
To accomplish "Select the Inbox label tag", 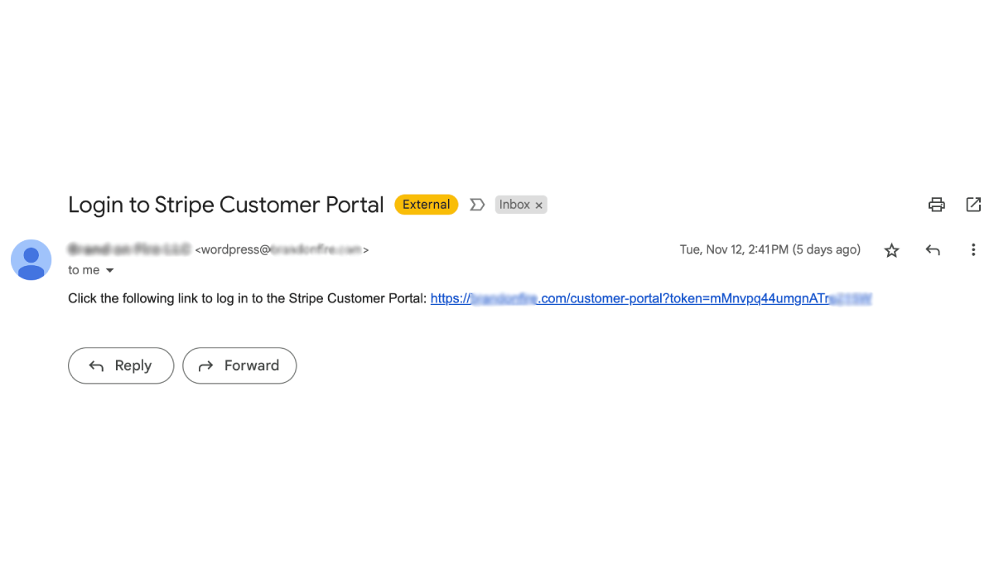I will point(514,204).
